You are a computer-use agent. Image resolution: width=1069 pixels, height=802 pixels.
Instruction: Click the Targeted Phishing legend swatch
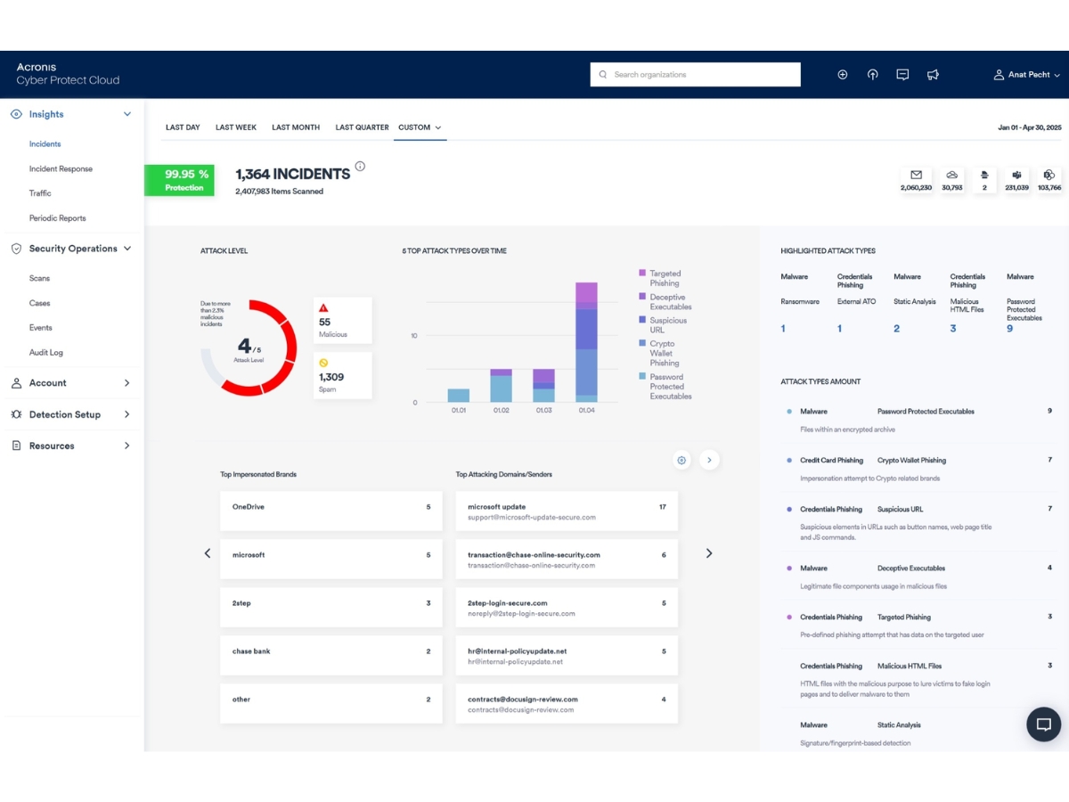coord(642,273)
